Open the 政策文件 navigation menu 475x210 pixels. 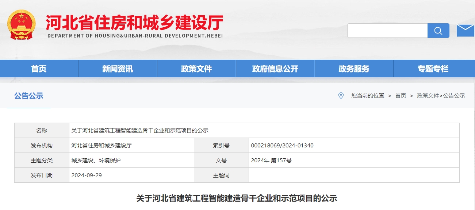pyautogui.click(x=196, y=68)
